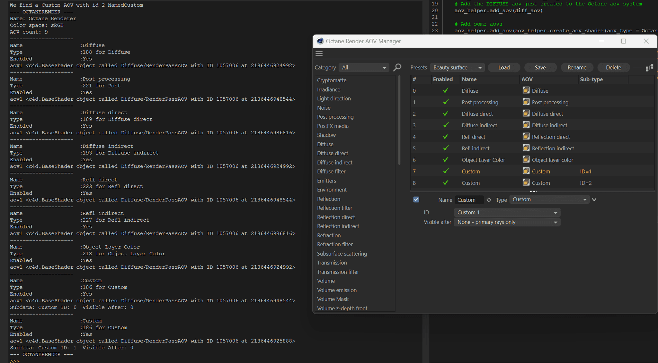Select the Refl indirect name cell

(476, 148)
